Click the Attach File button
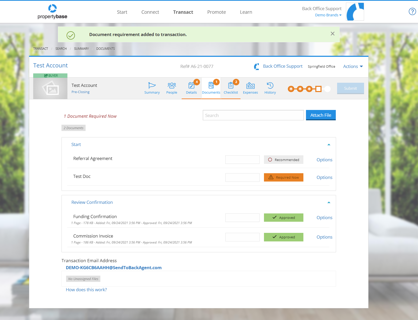Viewport: 418px width, 320px height. [x=321, y=115]
